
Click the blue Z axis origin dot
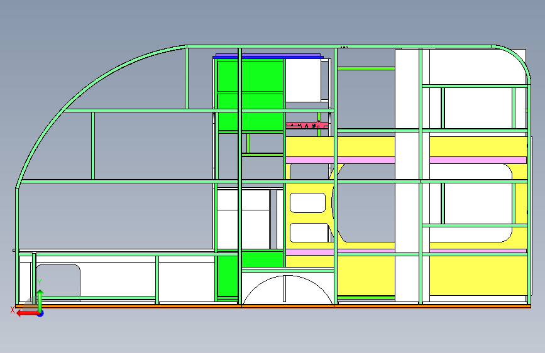tap(41, 313)
